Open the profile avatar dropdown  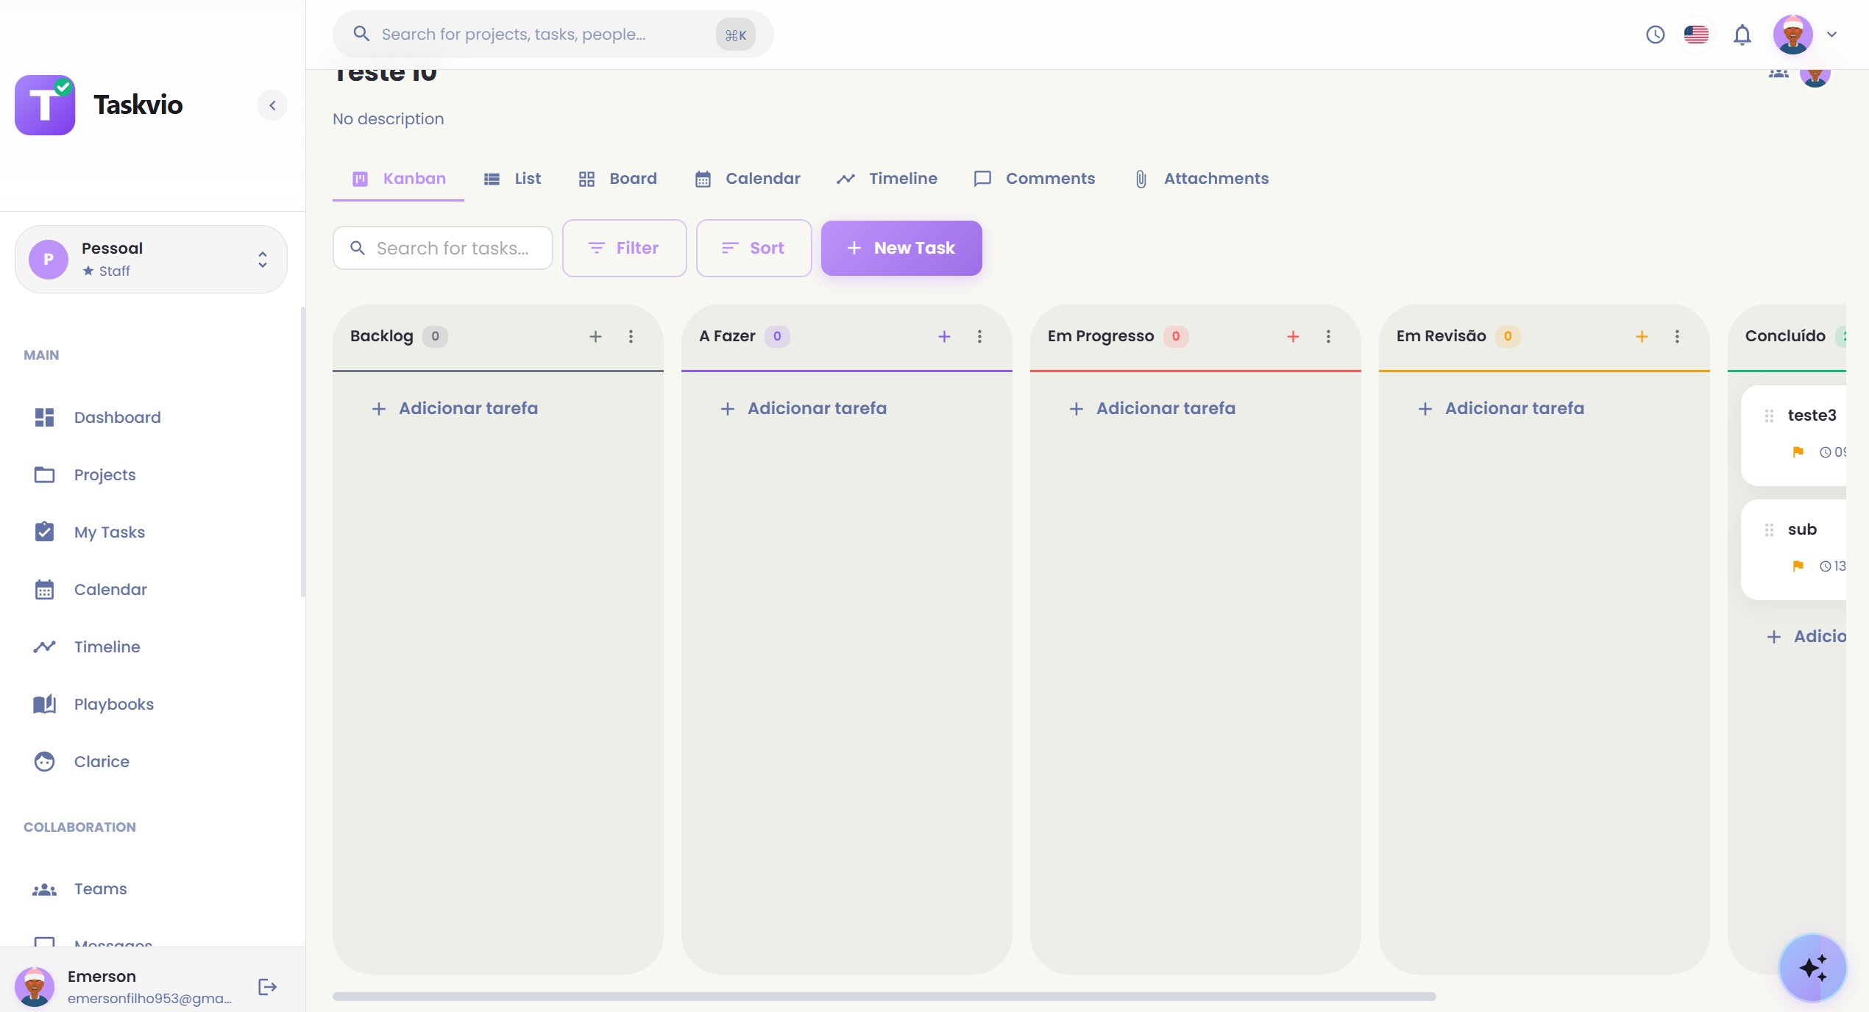(1793, 34)
